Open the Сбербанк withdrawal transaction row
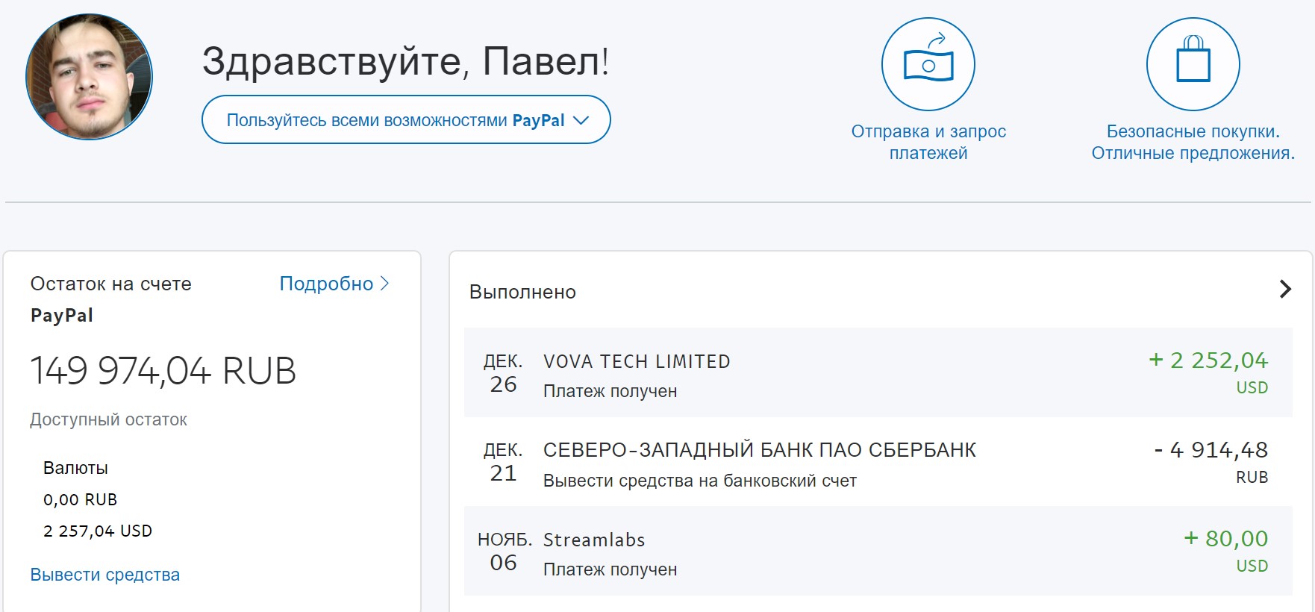The height and width of the screenshot is (612, 1315). click(759, 451)
